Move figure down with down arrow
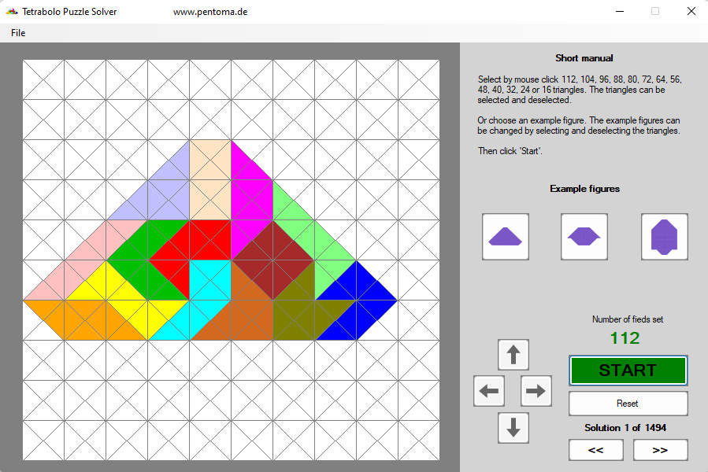708x472 pixels. [x=513, y=428]
